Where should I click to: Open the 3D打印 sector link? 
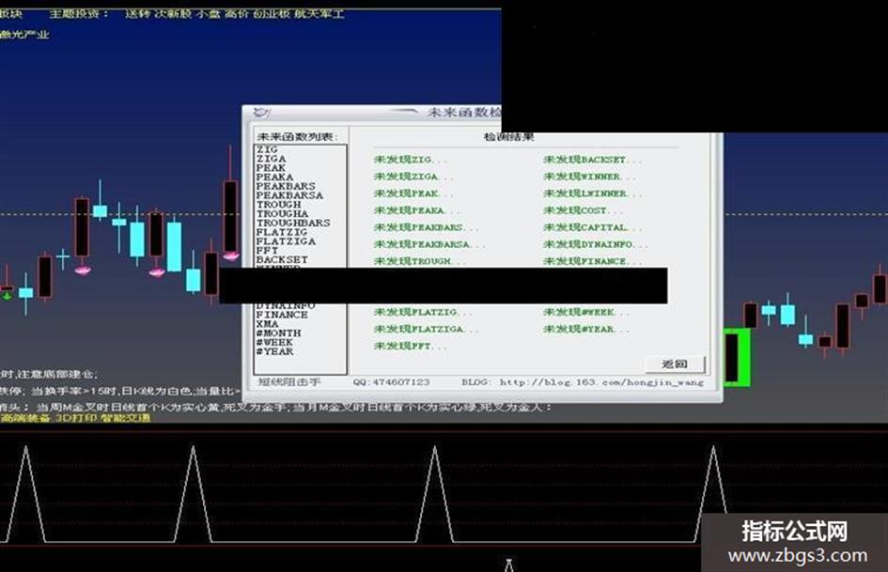point(76,418)
